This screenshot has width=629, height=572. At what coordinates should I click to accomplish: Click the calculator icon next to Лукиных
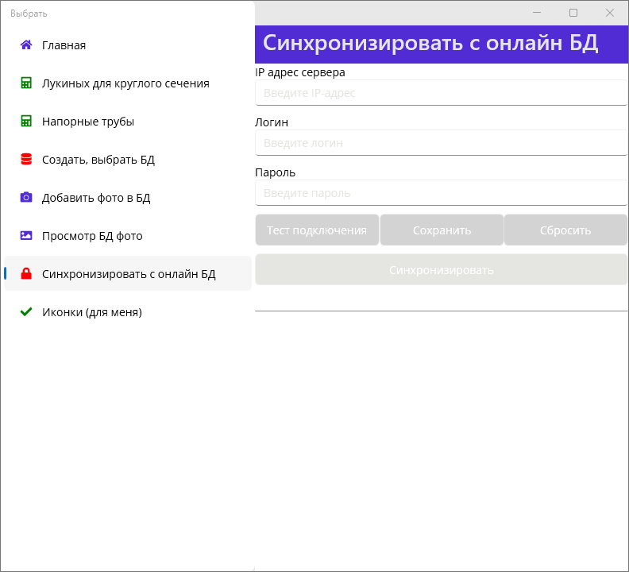point(26,83)
